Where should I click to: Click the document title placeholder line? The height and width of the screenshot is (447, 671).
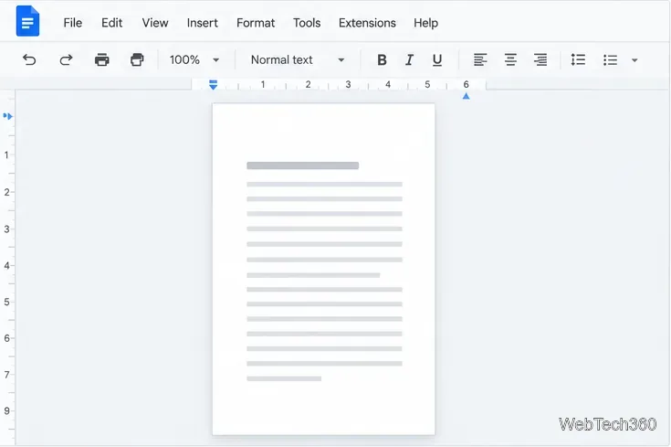302,165
